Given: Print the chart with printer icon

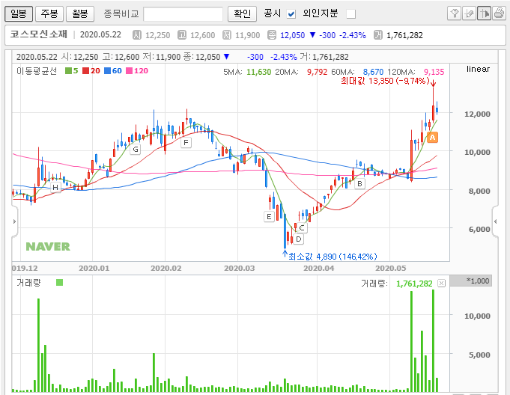Looking at the screenshot, I should 499,13.
